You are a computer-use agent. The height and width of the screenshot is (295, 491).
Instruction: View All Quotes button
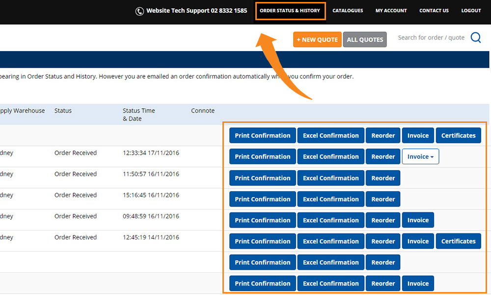pos(365,40)
